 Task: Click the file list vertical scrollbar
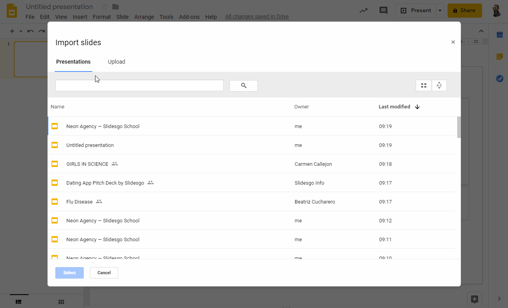tap(459, 127)
